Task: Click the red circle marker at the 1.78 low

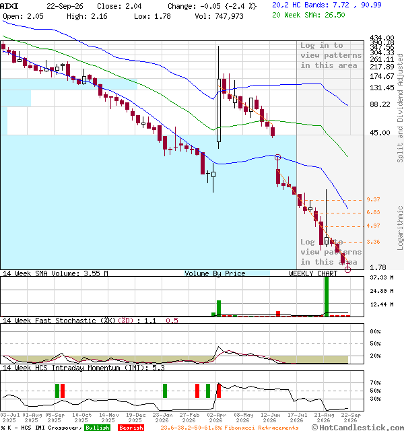Action: pyautogui.click(x=347, y=269)
